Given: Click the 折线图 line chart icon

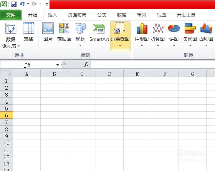Looking at the screenshot, I should pos(158,28).
